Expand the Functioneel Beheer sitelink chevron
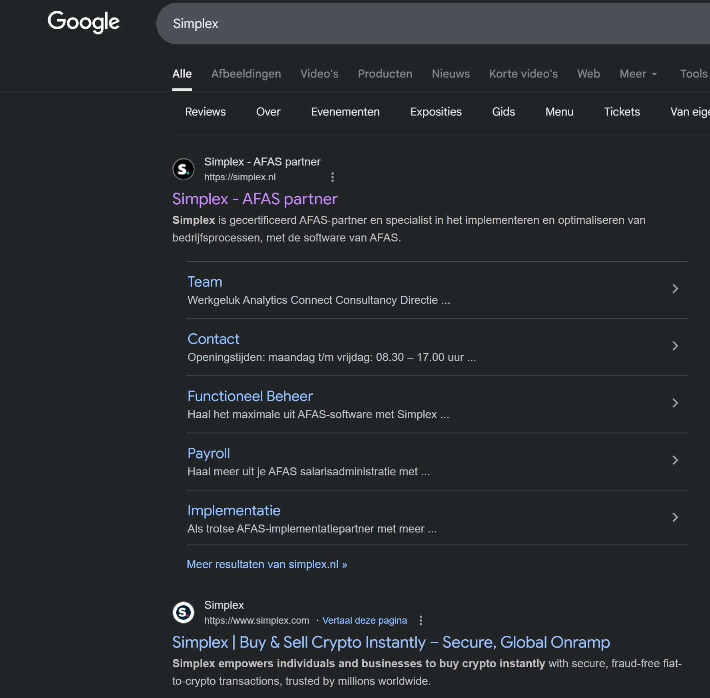The width and height of the screenshot is (710, 698). (x=675, y=403)
